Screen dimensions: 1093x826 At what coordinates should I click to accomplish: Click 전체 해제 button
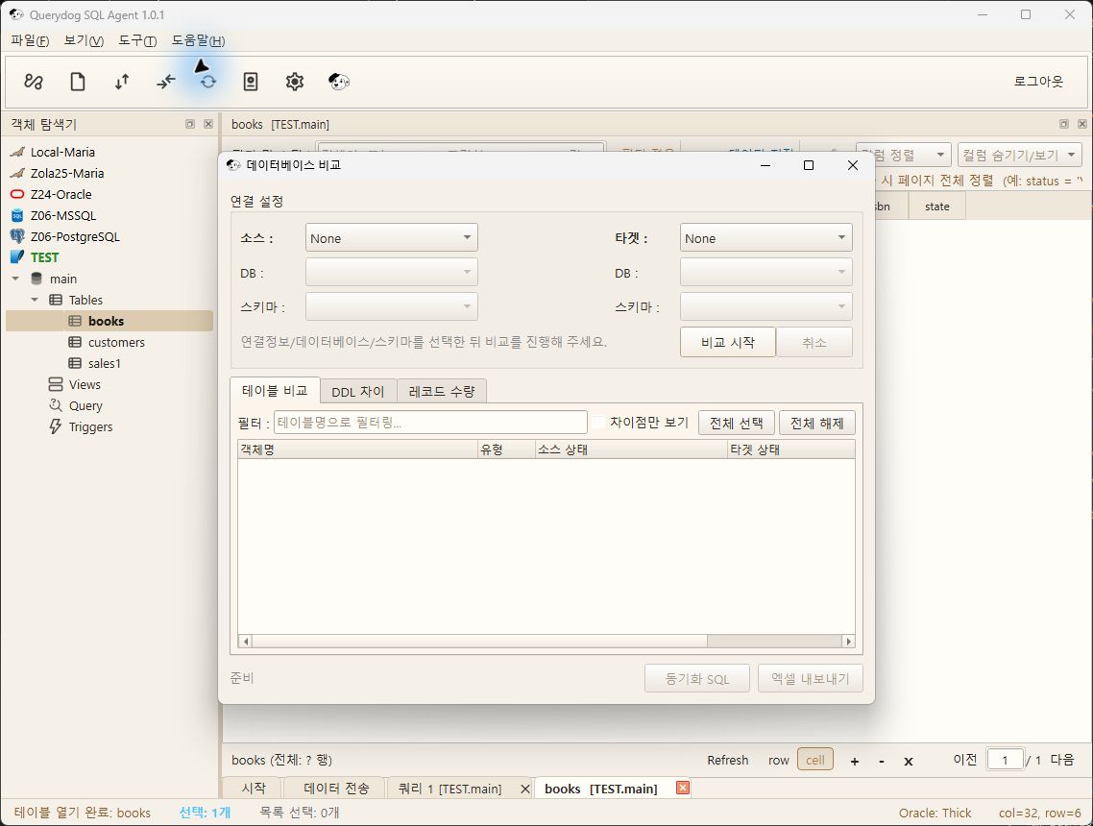tap(817, 423)
